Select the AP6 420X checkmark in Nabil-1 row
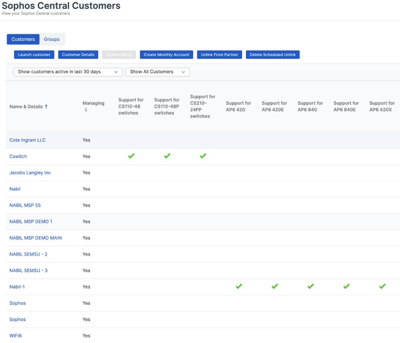Viewport: 400px width, 343px height. [x=382, y=286]
